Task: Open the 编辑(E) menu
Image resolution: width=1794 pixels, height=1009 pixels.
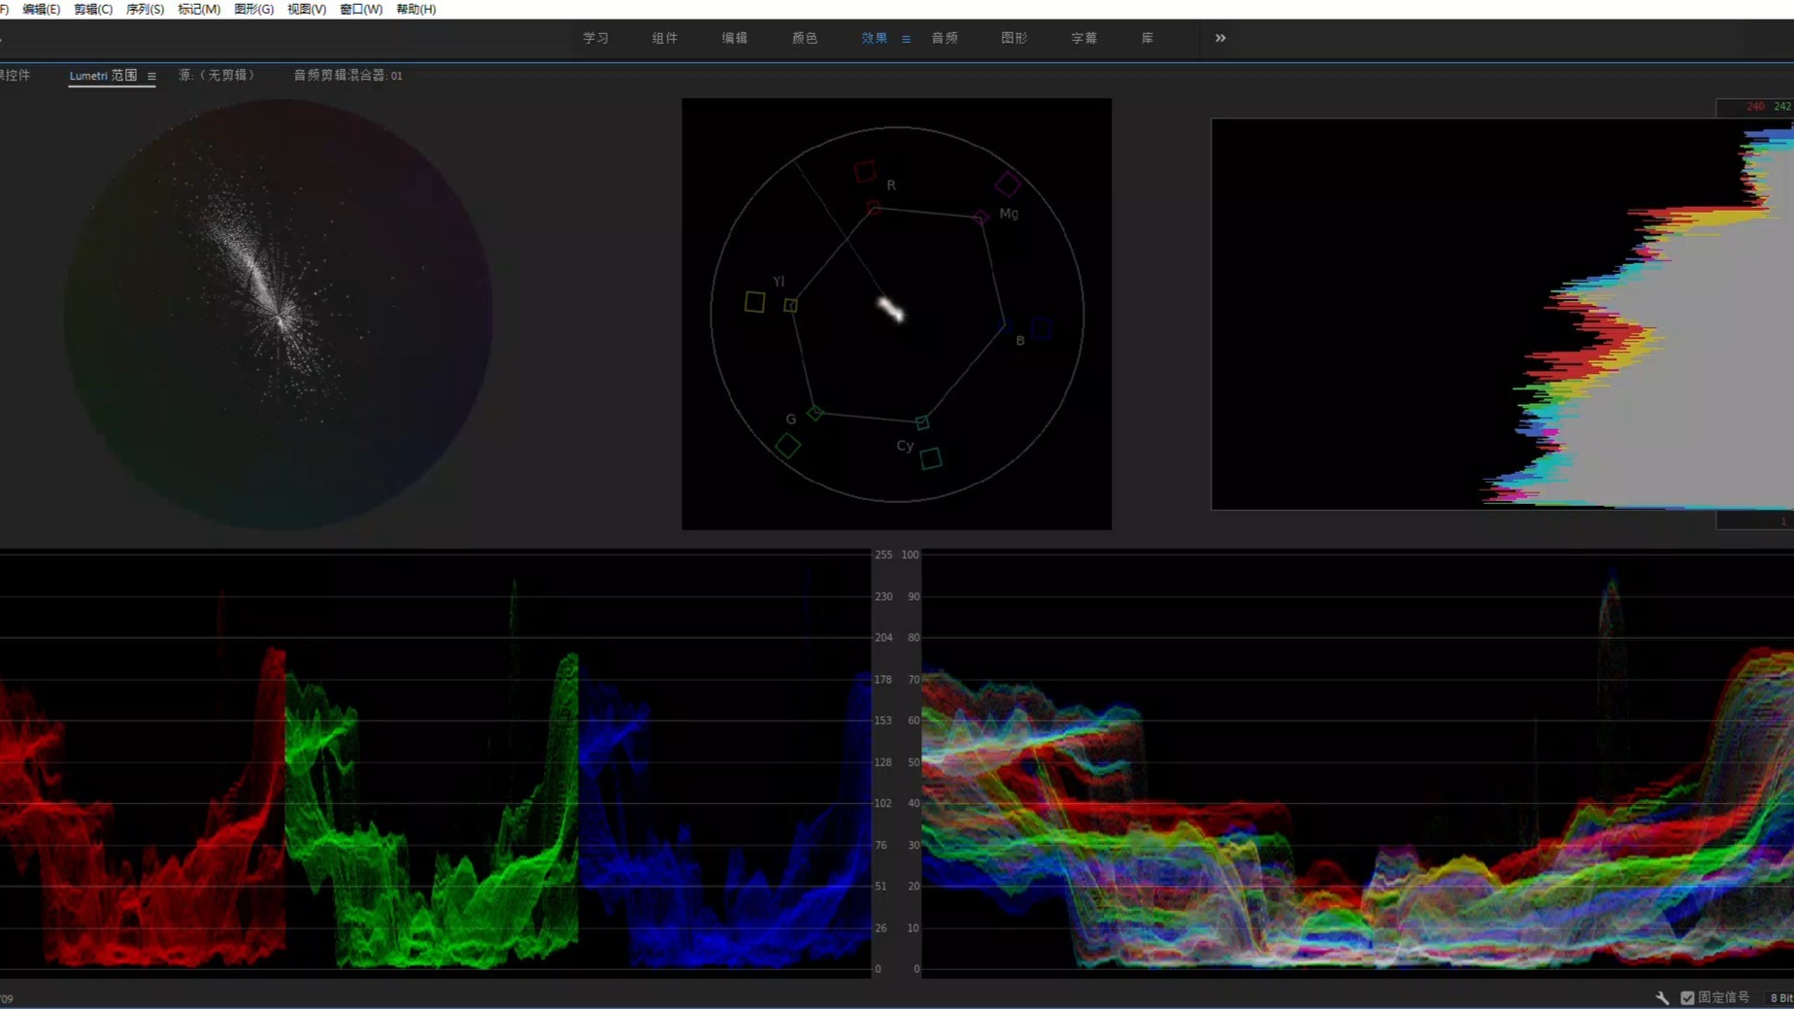Action: point(41,9)
